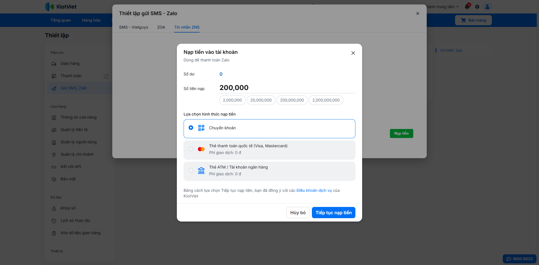This screenshot has height=265, width=539.
Task: Click the Số dư balance value 0
Action: pyautogui.click(x=221, y=74)
